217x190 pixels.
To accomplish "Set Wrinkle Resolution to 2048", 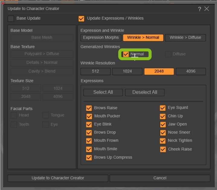I will (159, 71).
